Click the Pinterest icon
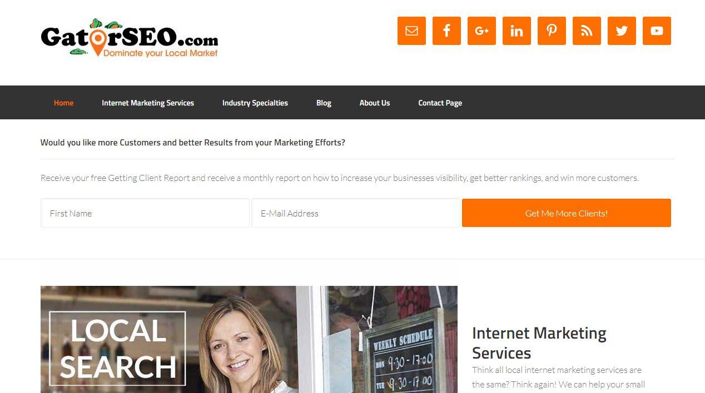The height and width of the screenshot is (393, 705). click(552, 31)
